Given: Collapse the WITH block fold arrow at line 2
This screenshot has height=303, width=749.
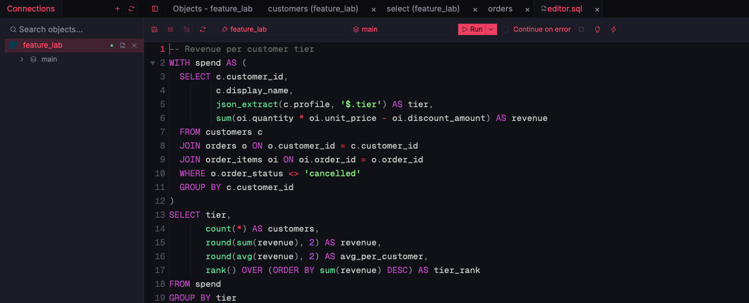Looking at the screenshot, I should (153, 63).
